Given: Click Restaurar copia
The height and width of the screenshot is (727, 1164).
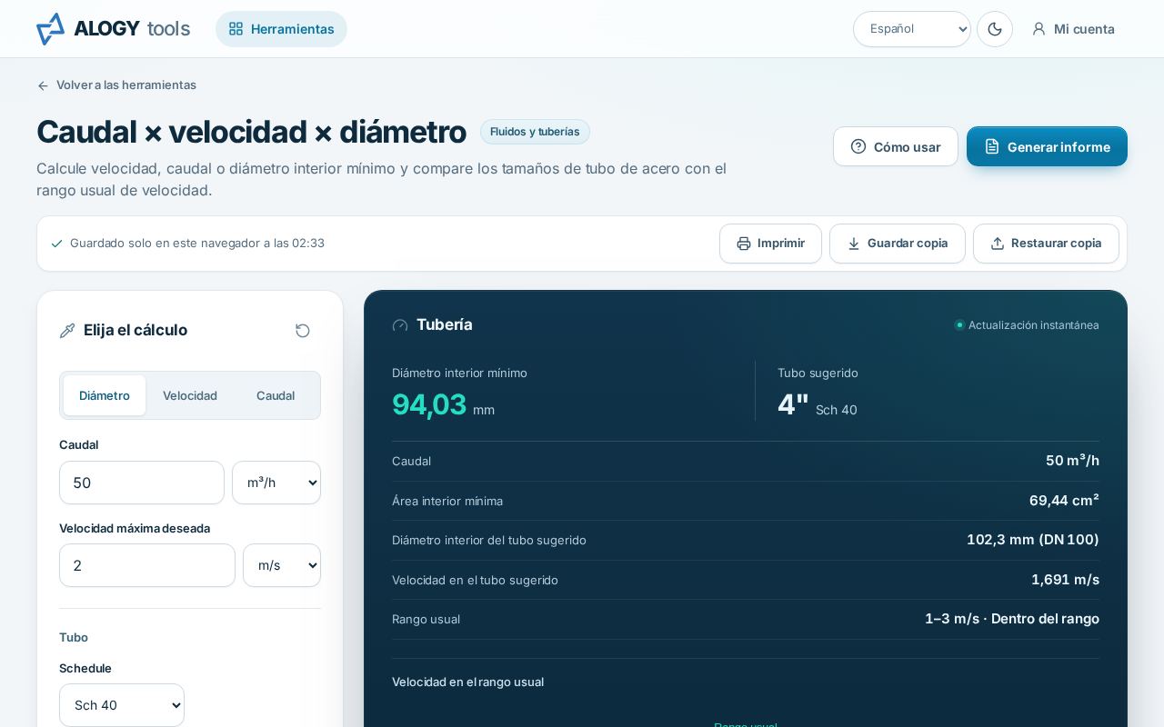Looking at the screenshot, I should 1046,244.
